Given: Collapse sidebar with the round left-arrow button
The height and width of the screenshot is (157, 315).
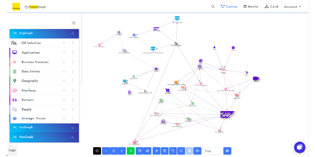Looking at the screenshot, I should coord(74,23).
